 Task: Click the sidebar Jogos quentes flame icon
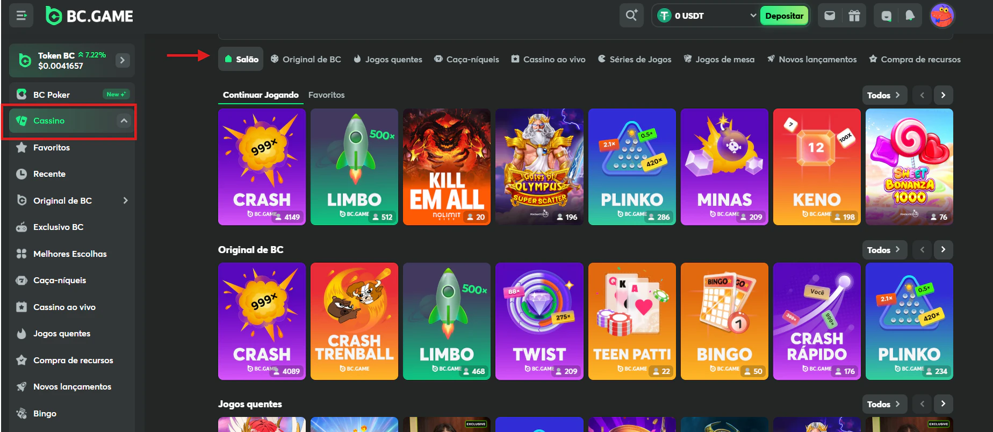[21, 334]
